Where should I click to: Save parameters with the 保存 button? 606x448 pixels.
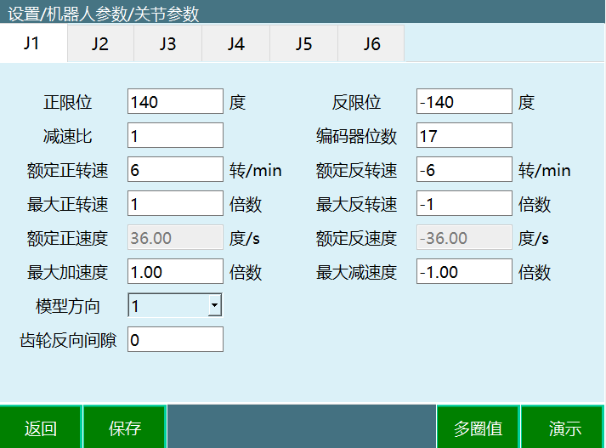coord(125,428)
